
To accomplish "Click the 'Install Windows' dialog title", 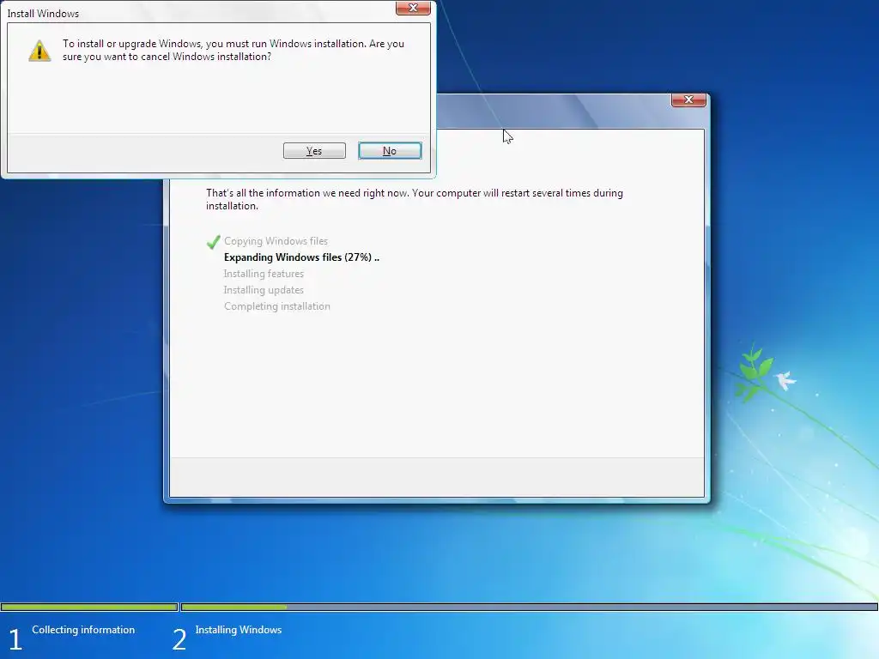I will (x=43, y=14).
